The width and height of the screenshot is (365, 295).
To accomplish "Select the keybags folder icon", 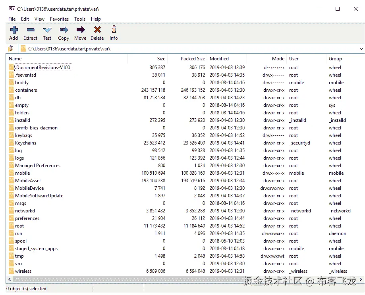I will click(x=11, y=135).
